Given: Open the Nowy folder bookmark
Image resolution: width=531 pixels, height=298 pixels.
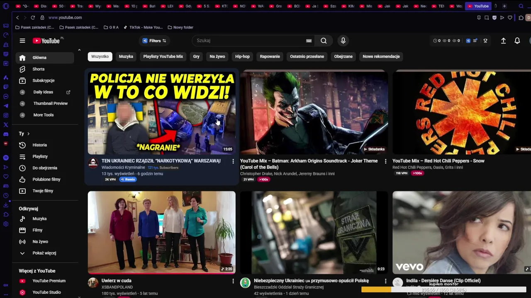Looking at the screenshot, I should pos(180,27).
